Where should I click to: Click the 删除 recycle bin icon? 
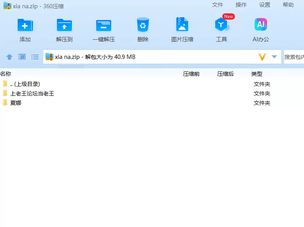(143, 25)
